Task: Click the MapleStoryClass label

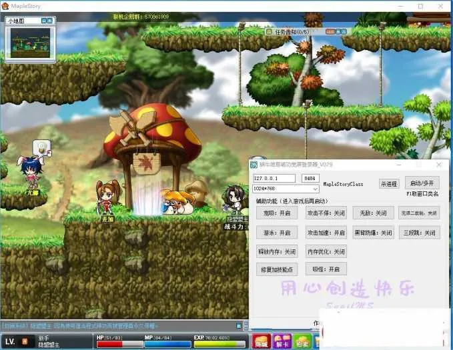Action: tap(343, 184)
